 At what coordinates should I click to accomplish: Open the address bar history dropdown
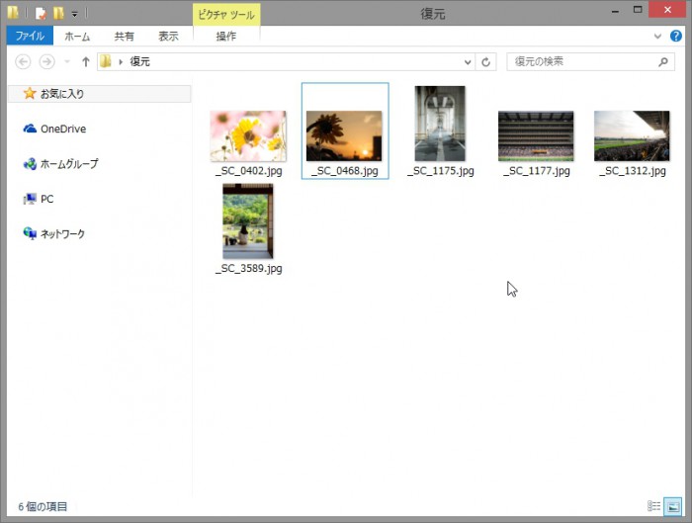[468, 61]
